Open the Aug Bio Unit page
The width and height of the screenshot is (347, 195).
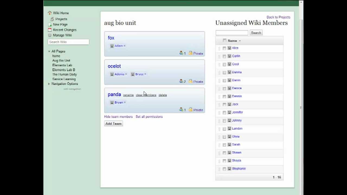pyautogui.click(x=61, y=60)
